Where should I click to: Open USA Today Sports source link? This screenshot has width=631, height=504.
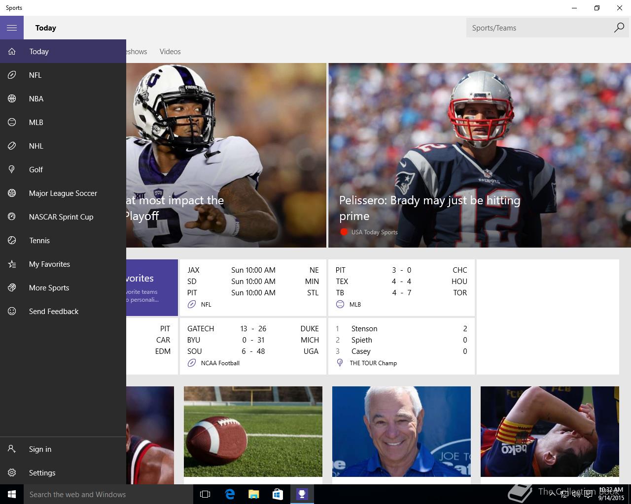click(x=374, y=232)
